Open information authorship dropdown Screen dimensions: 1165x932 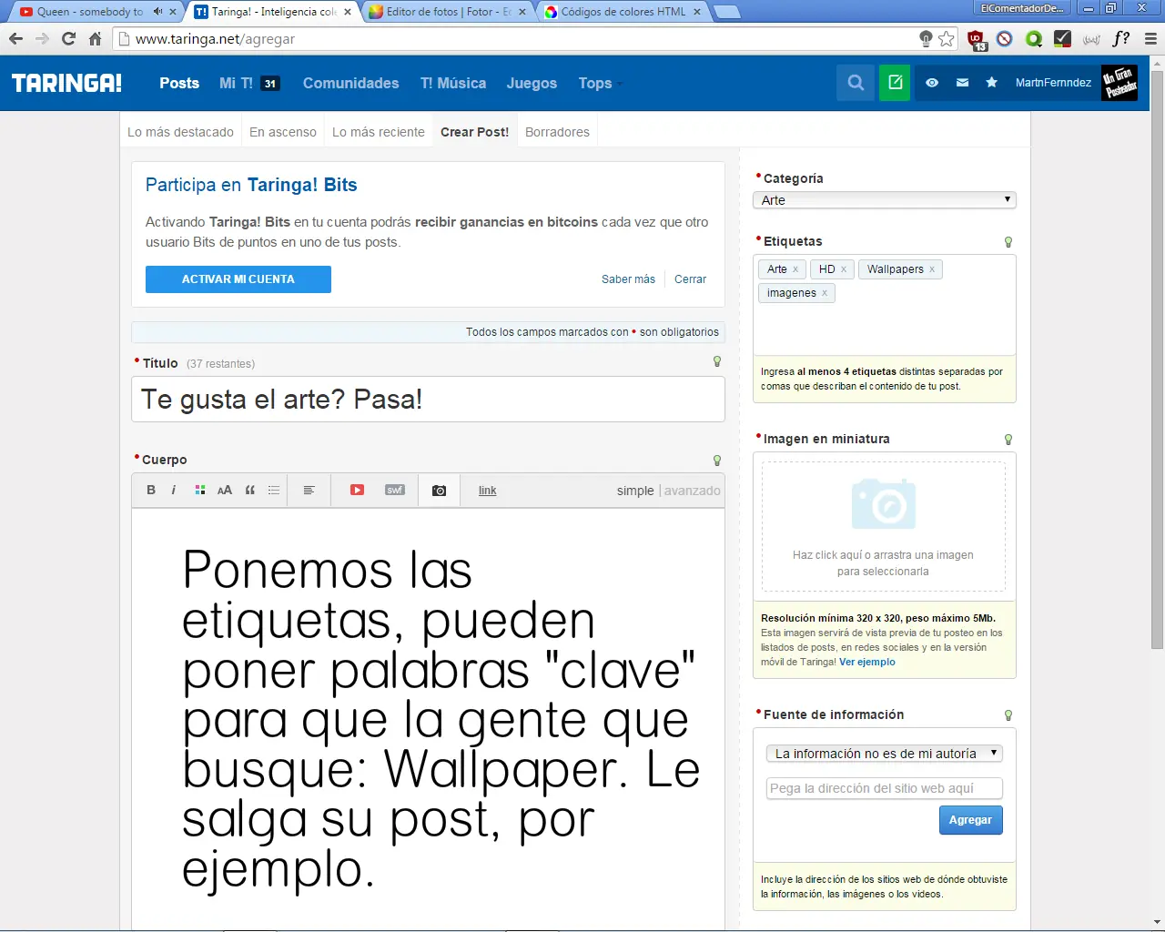[x=884, y=754]
